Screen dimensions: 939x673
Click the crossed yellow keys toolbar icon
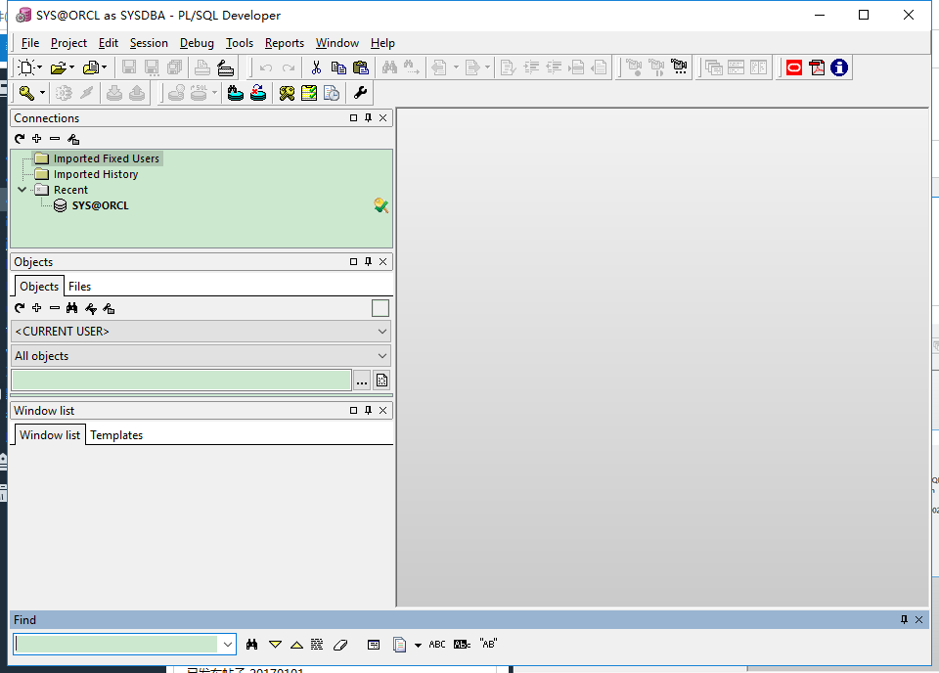(287, 93)
